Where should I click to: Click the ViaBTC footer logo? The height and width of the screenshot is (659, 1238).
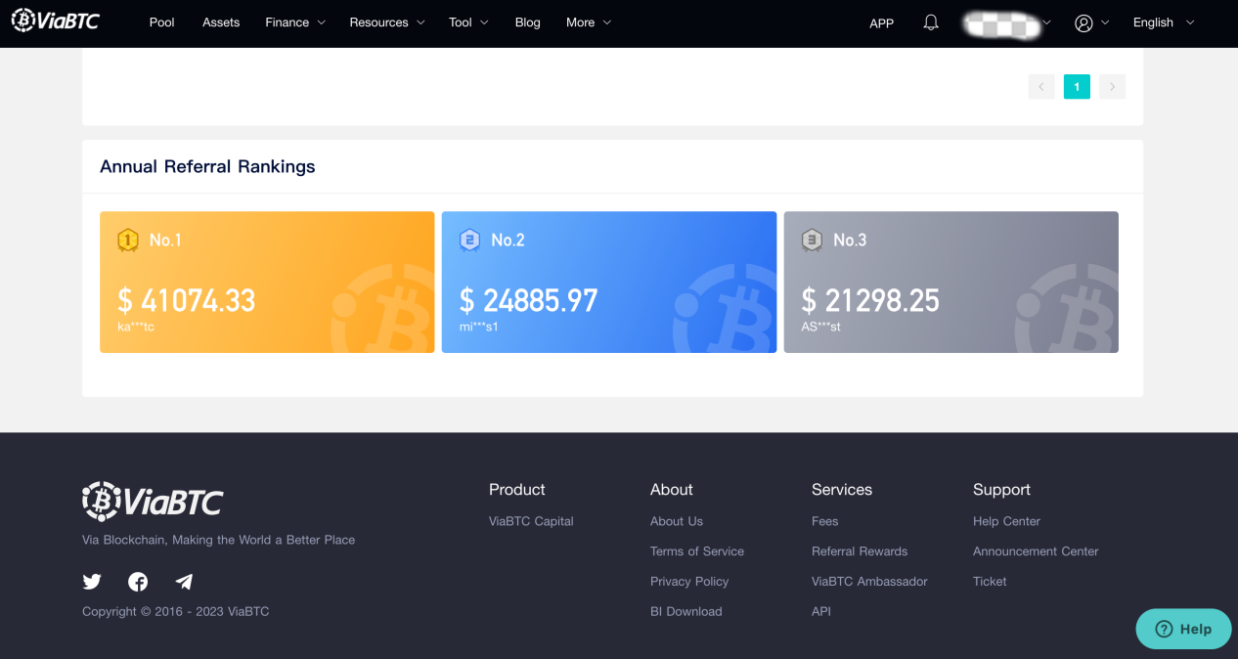click(153, 502)
